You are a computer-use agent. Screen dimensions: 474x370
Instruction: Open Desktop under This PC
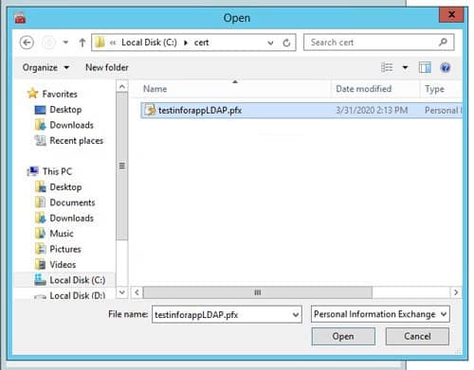65,186
